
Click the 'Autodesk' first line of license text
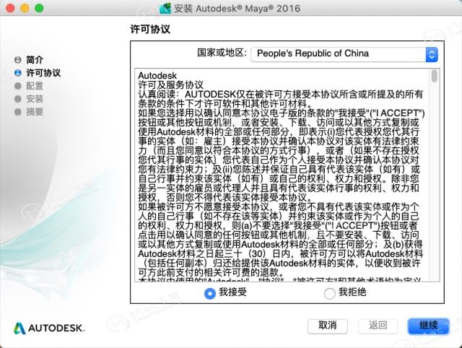coord(157,76)
